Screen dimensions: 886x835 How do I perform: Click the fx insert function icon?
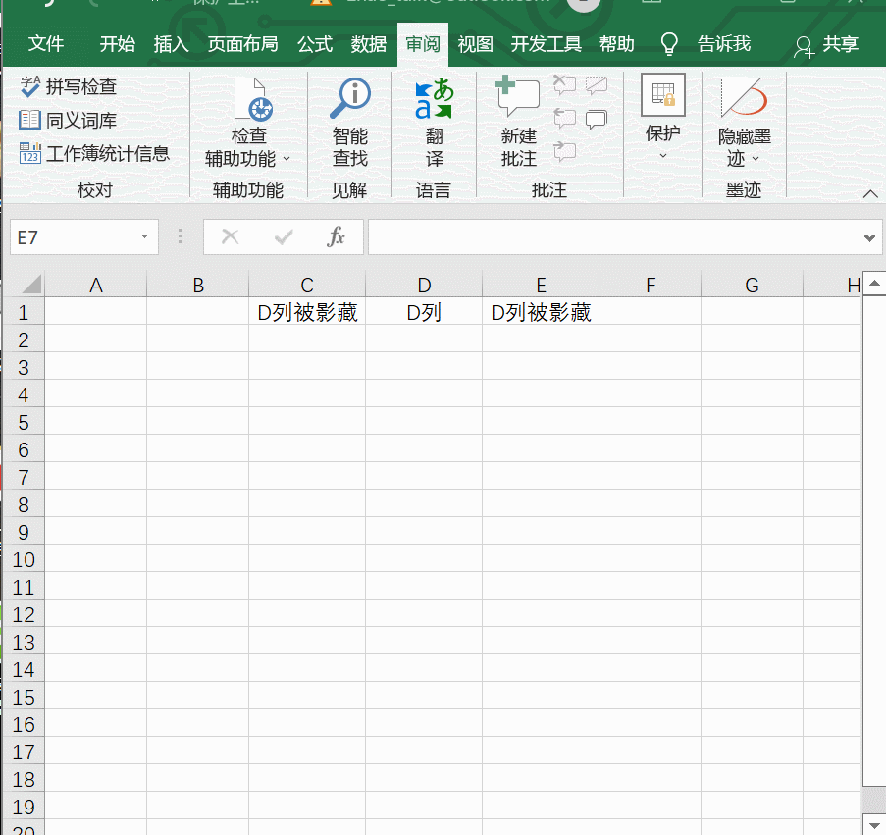coord(336,236)
